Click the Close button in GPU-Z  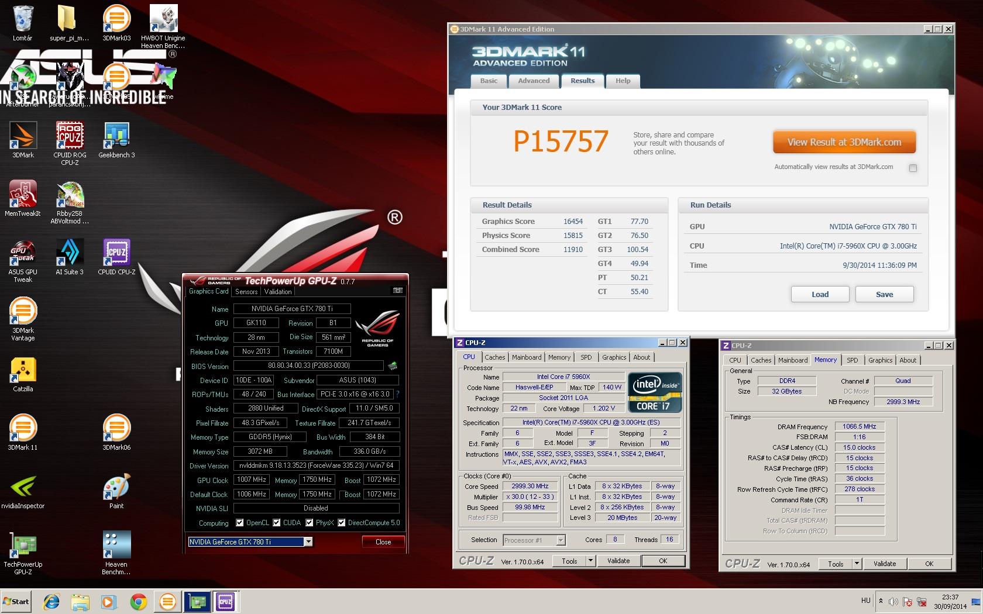[x=383, y=542]
